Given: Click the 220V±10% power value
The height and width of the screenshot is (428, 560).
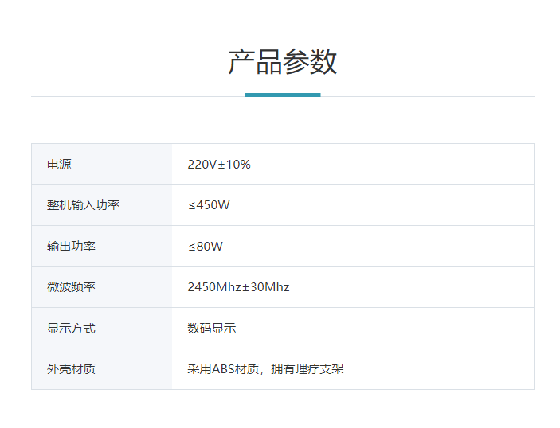Looking at the screenshot, I should (219, 165).
